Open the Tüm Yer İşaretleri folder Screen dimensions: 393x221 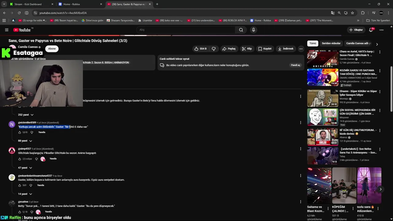[378, 21]
